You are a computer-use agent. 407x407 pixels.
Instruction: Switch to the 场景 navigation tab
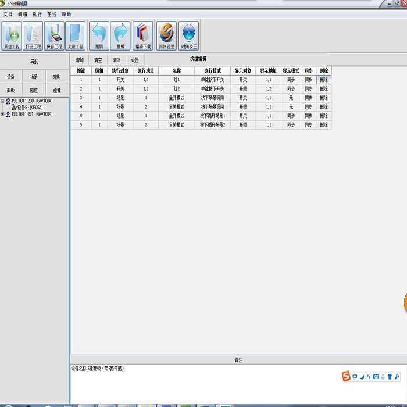coord(34,77)
